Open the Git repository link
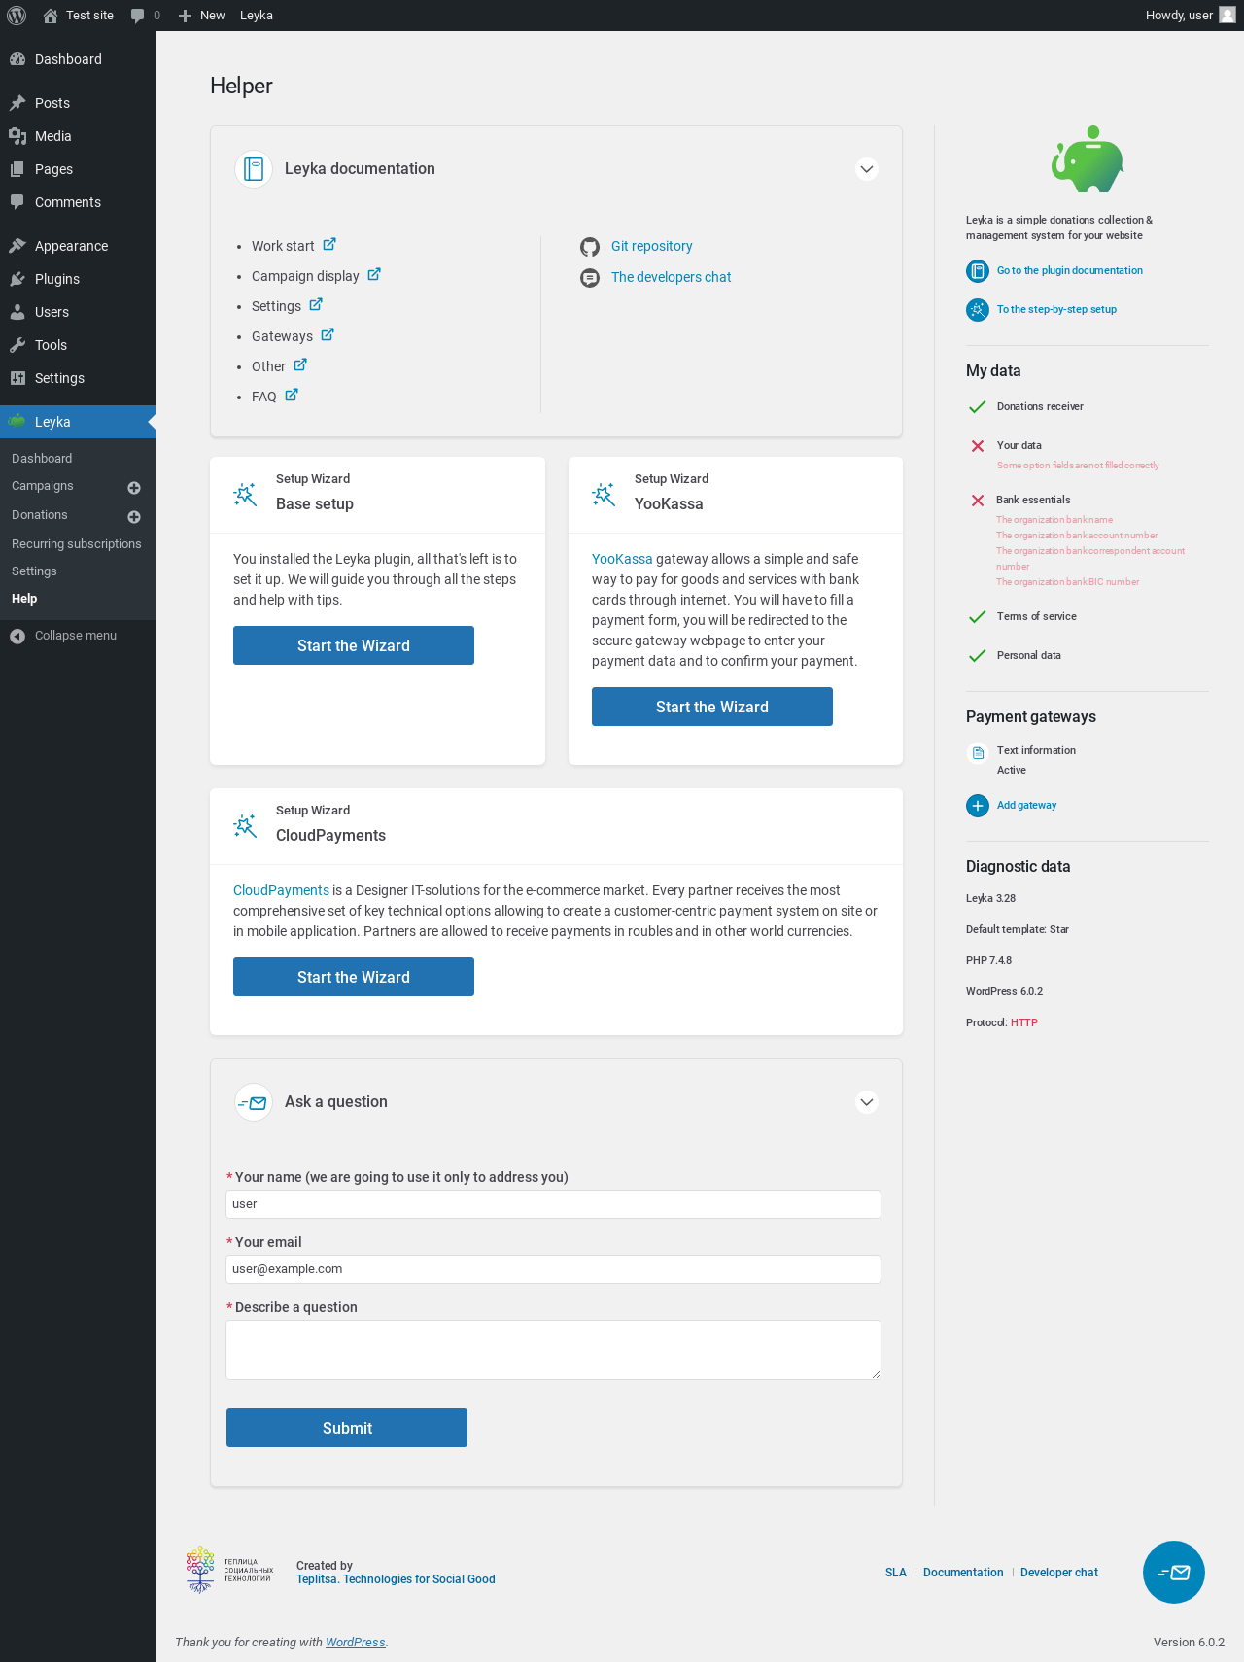 click(x=652, y=247)
